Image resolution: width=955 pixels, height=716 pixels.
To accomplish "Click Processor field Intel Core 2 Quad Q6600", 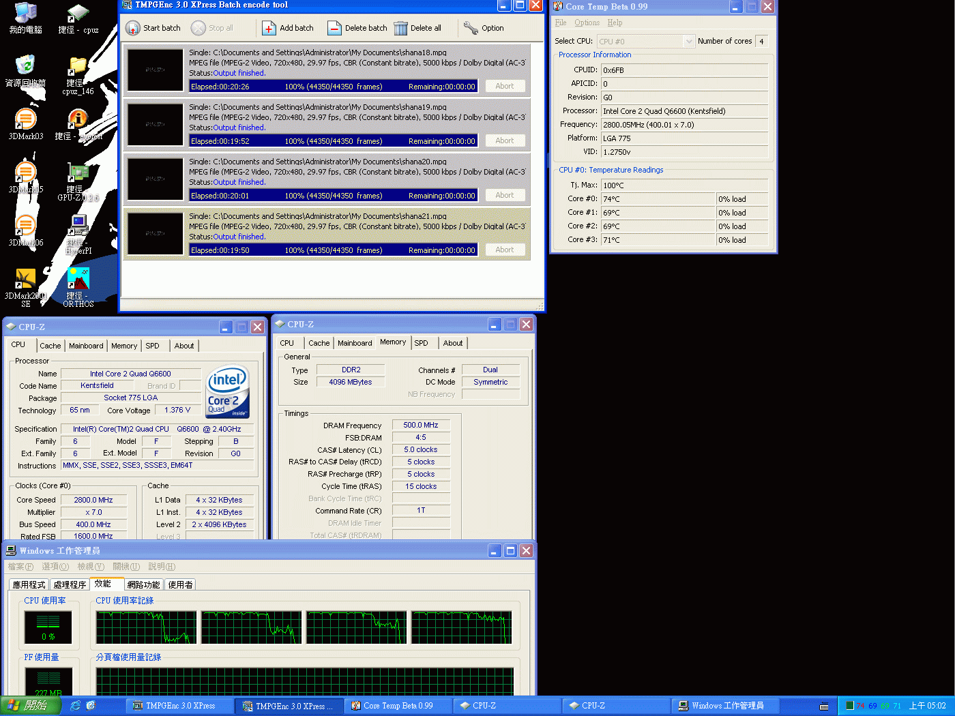I will tap(684, 111).
